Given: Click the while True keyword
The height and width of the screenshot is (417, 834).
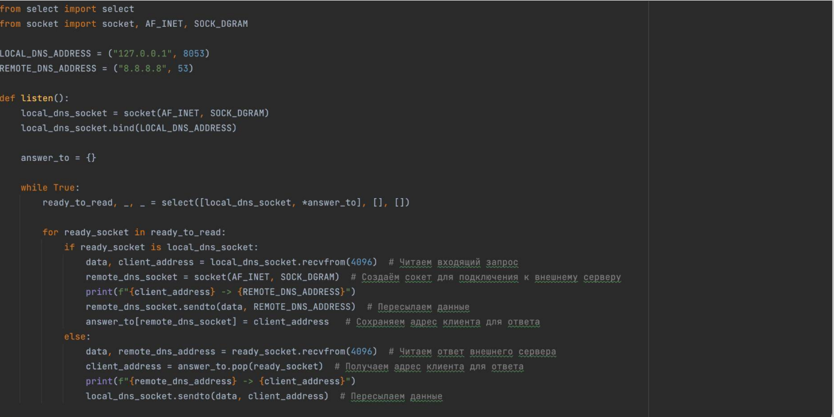Looking at the screenshot, I should [50, 188].
